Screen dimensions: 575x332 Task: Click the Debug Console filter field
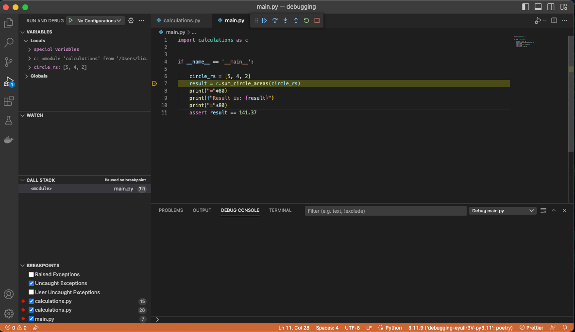385,210
